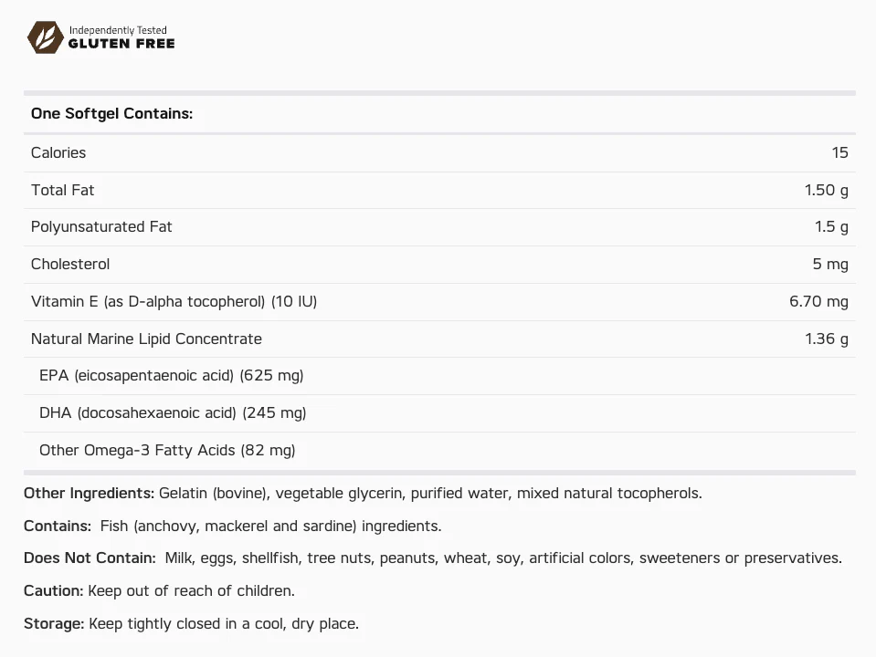Screen dimensions: 876x657
Task: Click the calories value 15
Action: (839, 152)
